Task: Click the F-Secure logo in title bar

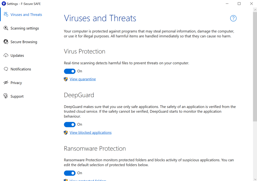Action: [4, 4]
